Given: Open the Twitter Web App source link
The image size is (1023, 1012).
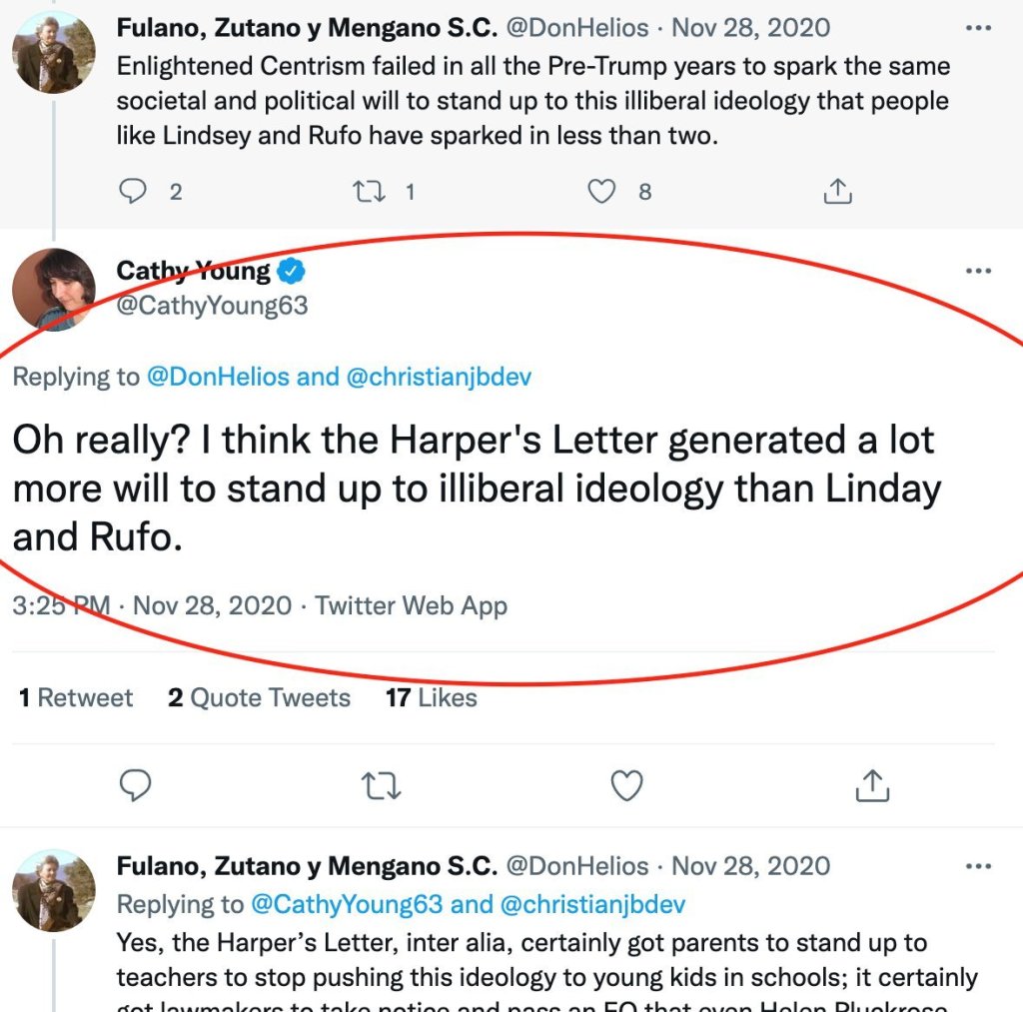Looking at the screenshot, I should [x=411, y=605].
